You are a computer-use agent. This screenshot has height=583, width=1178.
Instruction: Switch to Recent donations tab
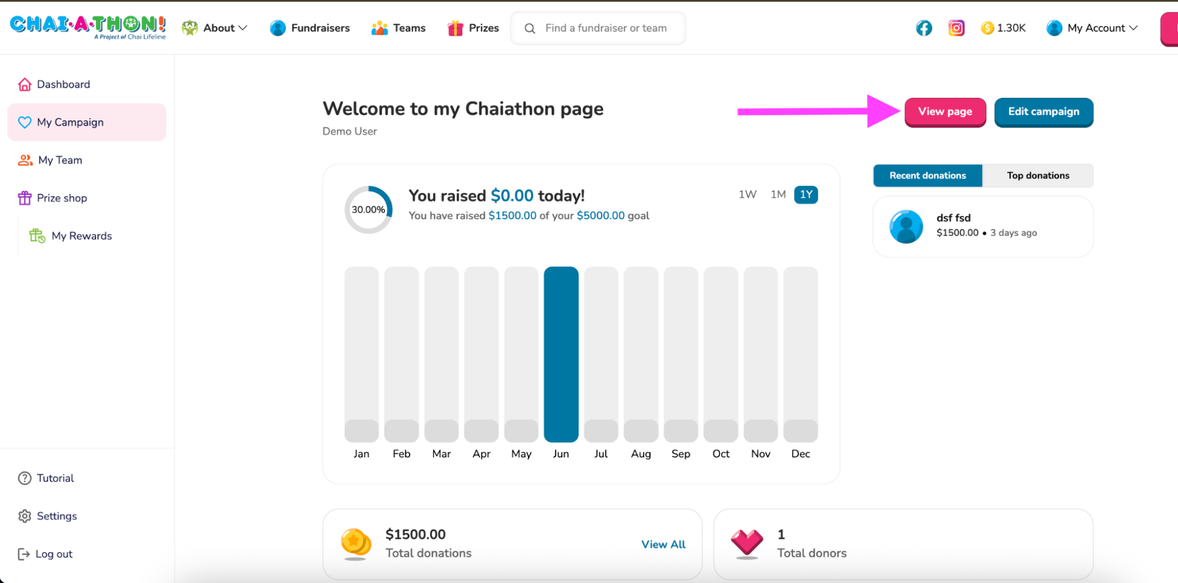(928, 176)
